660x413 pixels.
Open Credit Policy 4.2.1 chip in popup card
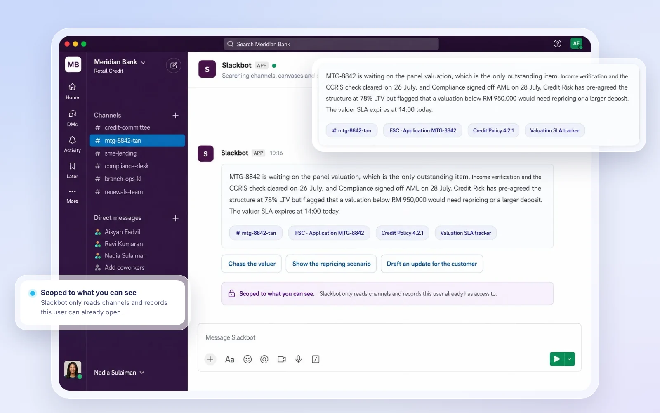[493, 130]
